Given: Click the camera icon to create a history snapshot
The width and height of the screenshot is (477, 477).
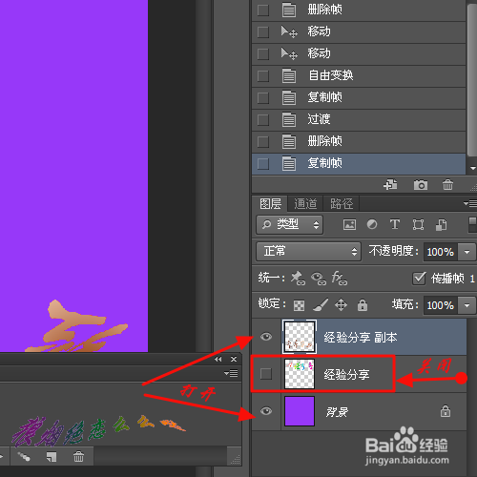Looking at the screenshot, I should 421,185.
